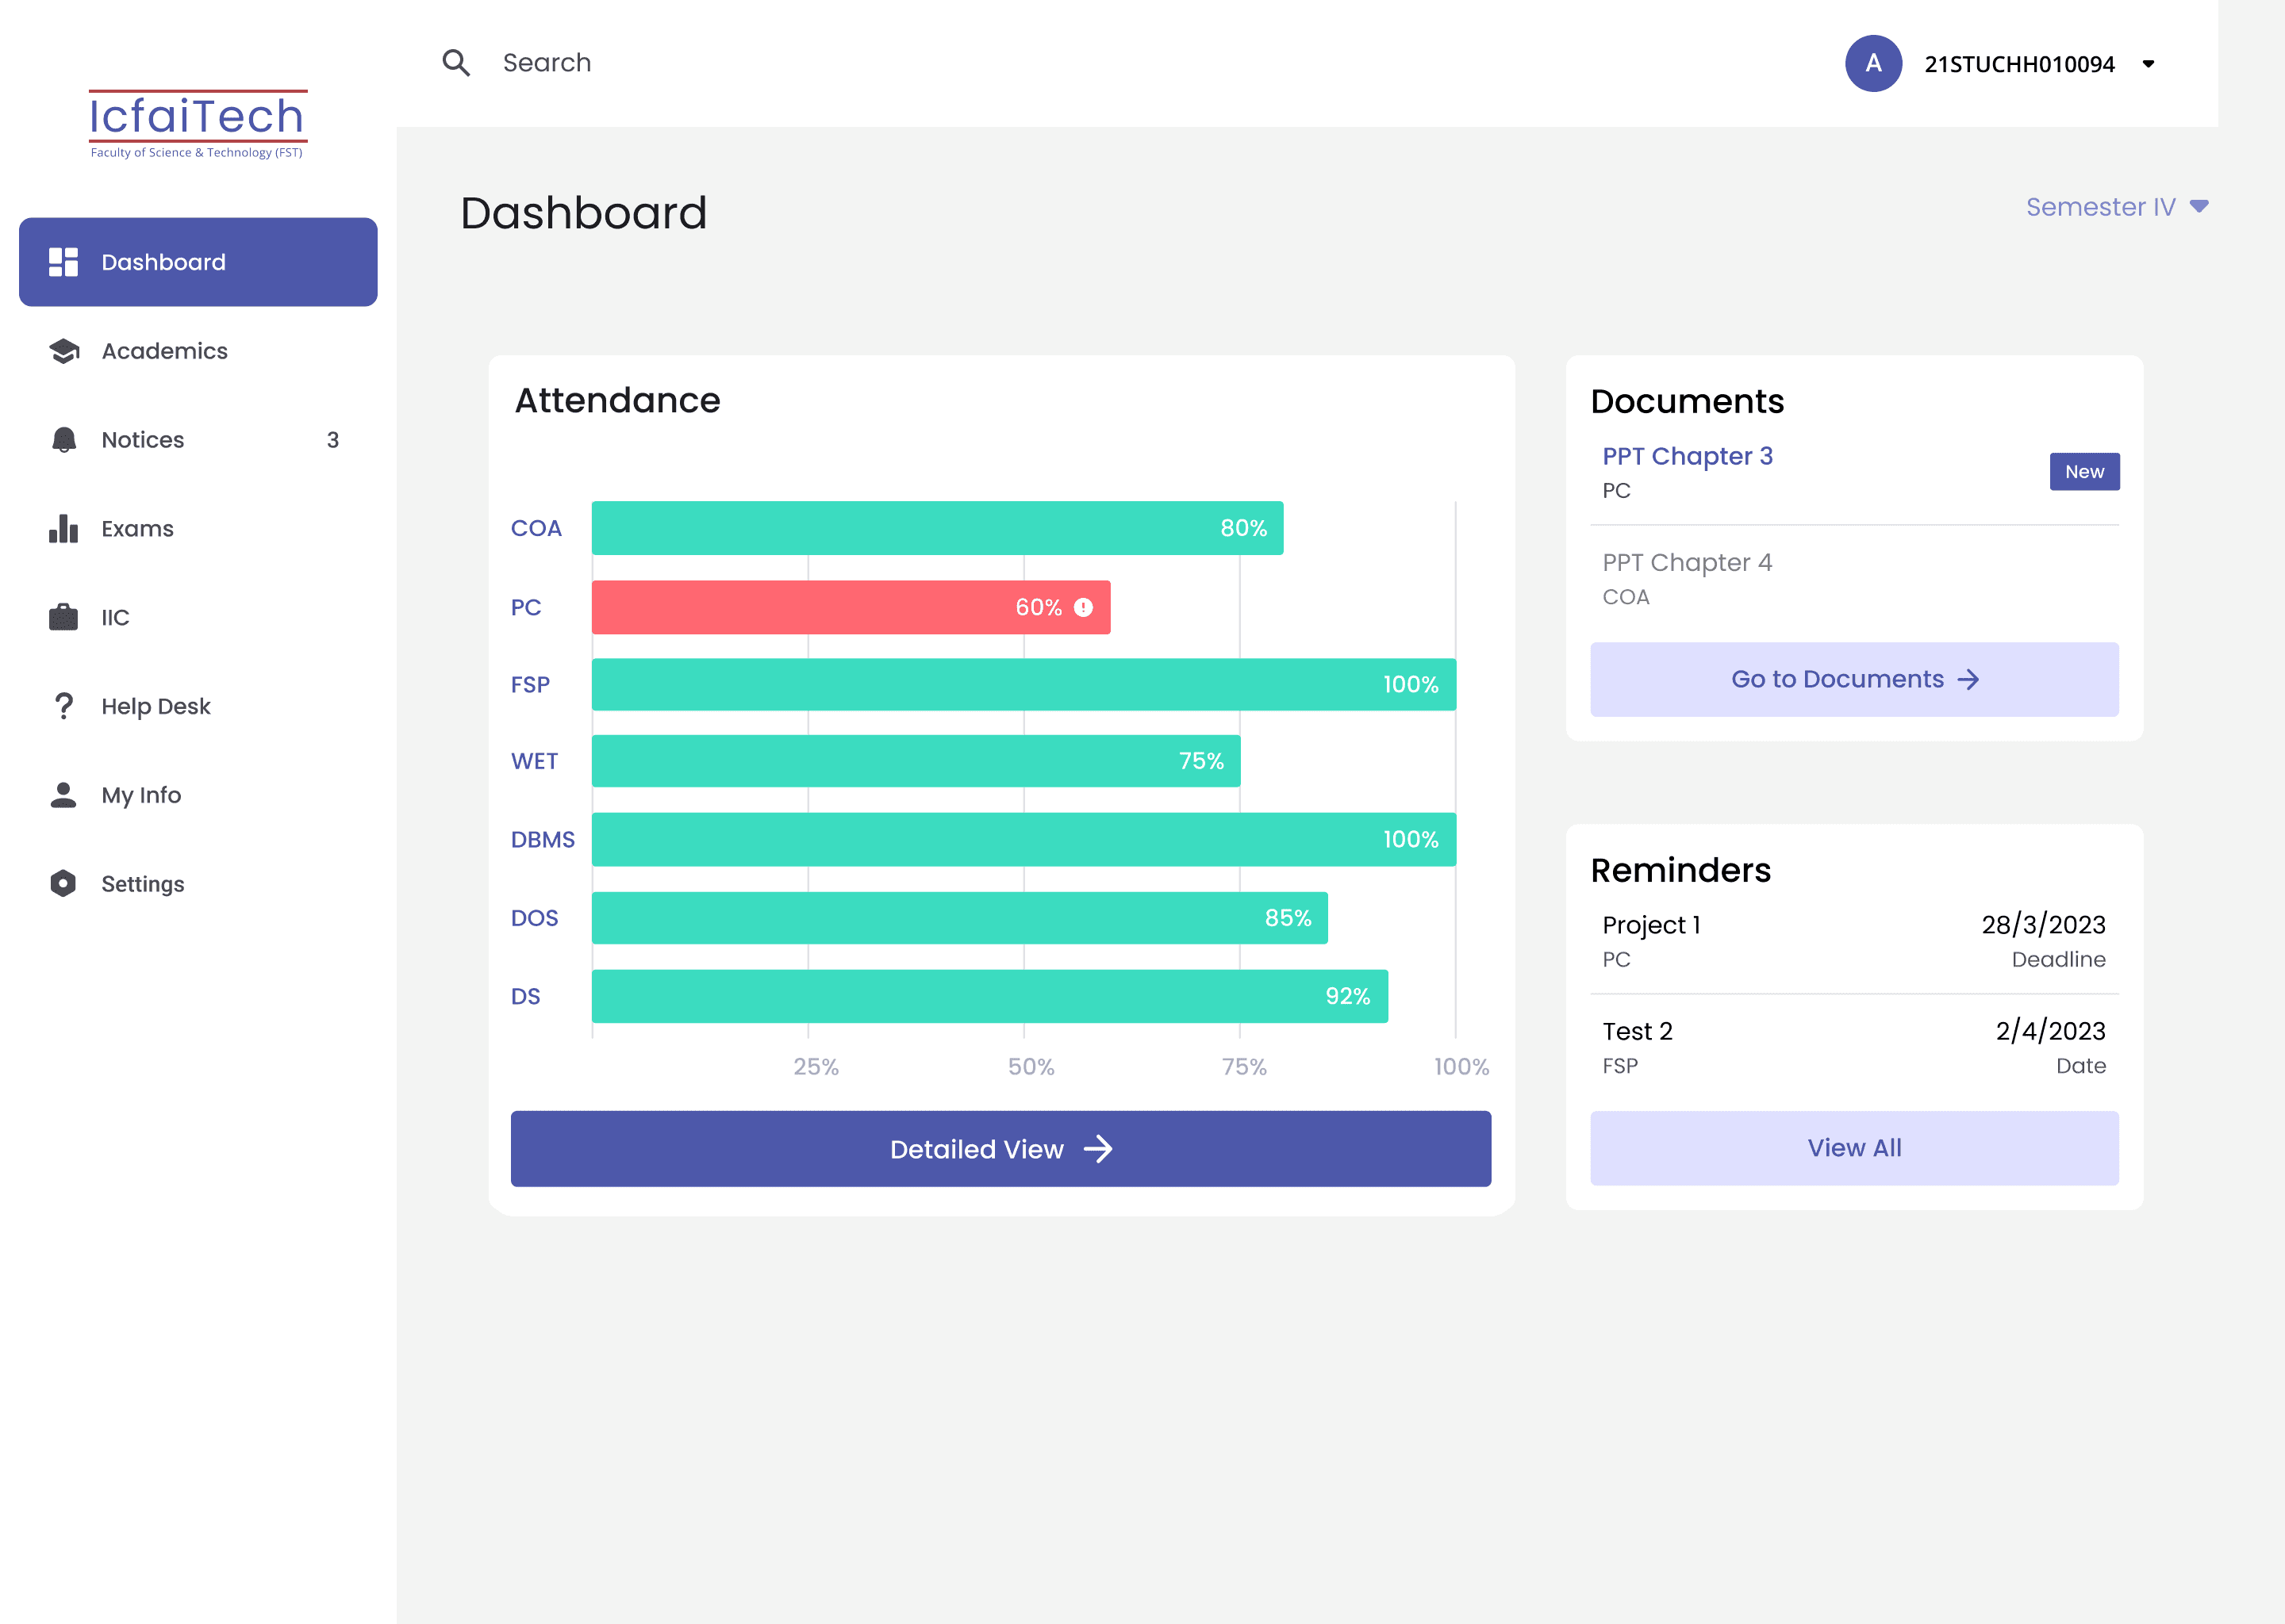The height and width of the screenshot is (1624, 2285).
Task: Click the Notices bell icon
Action: (x=64, y=440)
